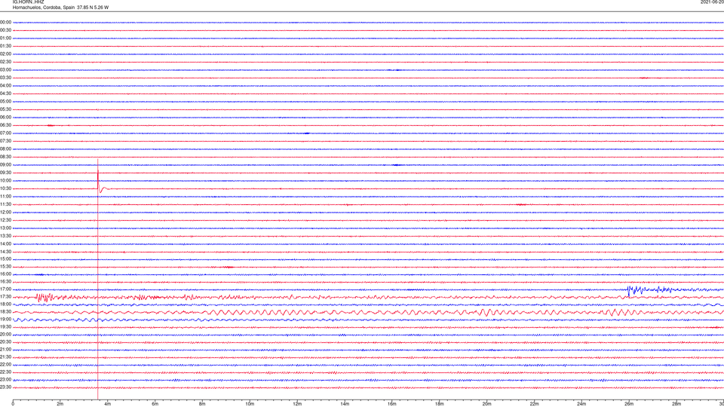Screen dimensions: 724x407
Task: Click the 16m tick on the time axis
Action: click(x=392, y=404)
